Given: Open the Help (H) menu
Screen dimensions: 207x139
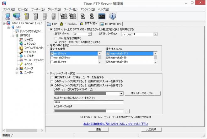Looking at the screenshot, I should pyautogui.click(x=103, y=9).
